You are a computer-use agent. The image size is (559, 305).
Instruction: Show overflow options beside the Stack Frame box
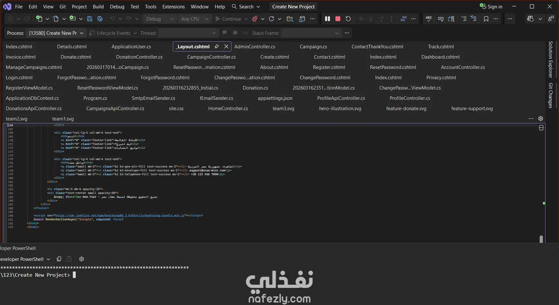347,33
